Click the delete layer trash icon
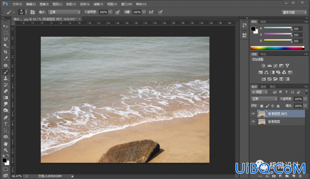Image resolution: width=310 pixels, height=179 pixels. (x=300, y=176)
